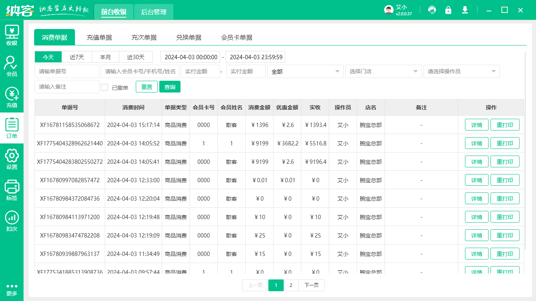Click the start date field 2024-04-03 00:00:00
This screenshot has height=301, width=536.
[x=190, y=57]
